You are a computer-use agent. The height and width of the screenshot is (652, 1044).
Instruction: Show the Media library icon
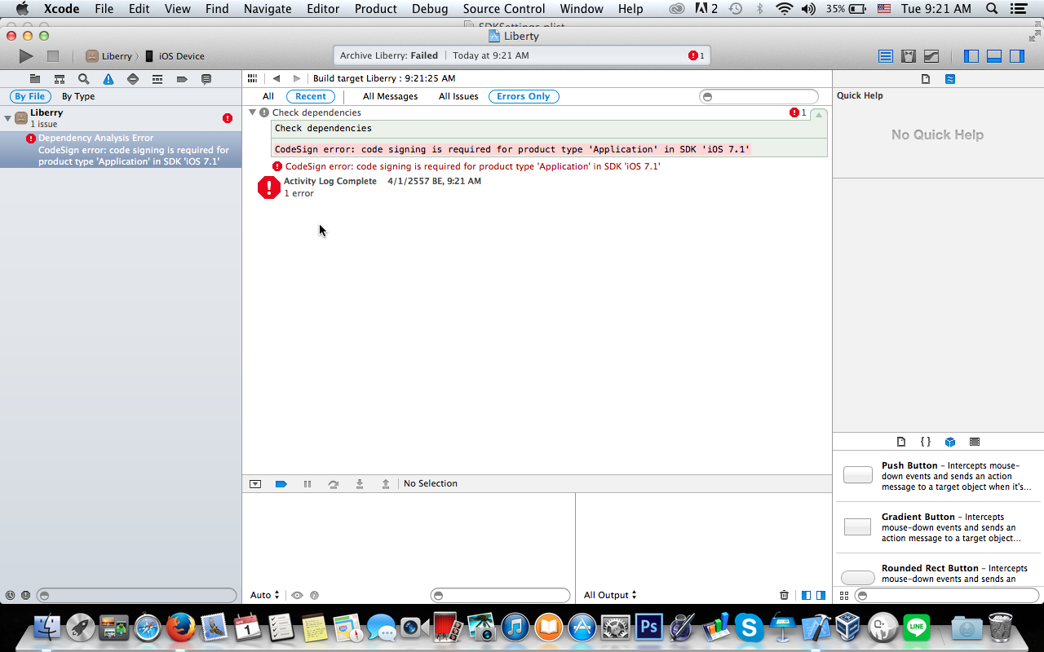coord(975,442)
